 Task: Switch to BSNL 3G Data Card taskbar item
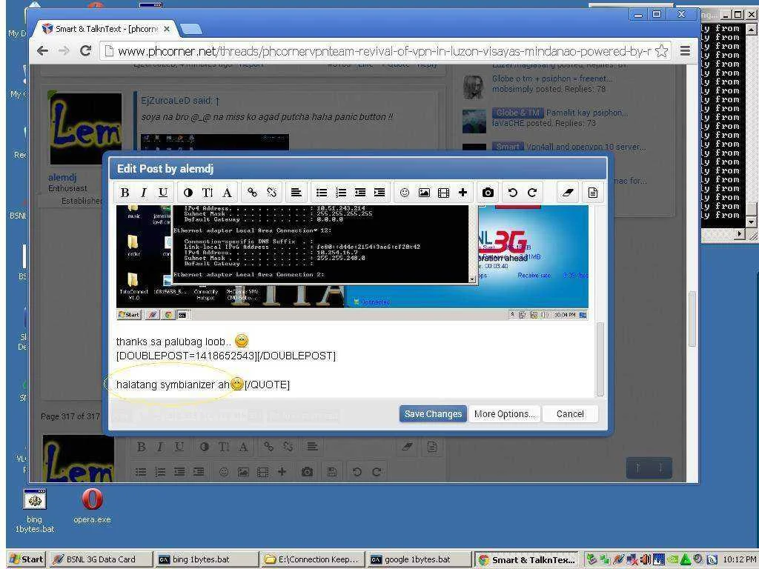pos(100,559)
